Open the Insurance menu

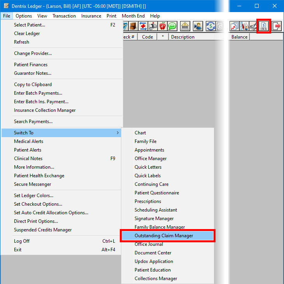click(x=91, y=16)
